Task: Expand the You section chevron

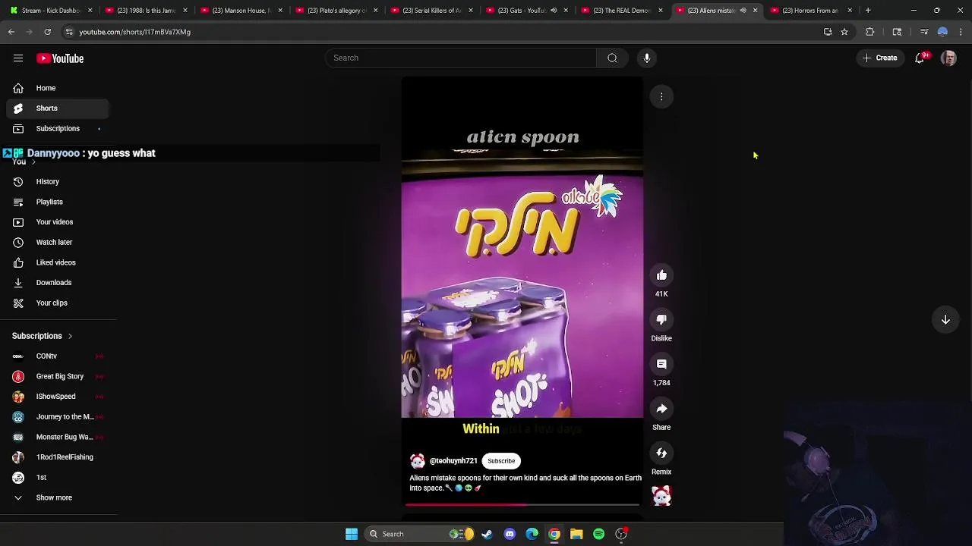Action: click(33, 162)
